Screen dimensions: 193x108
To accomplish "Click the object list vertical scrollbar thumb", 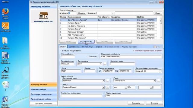I will [x=161, y=21].
